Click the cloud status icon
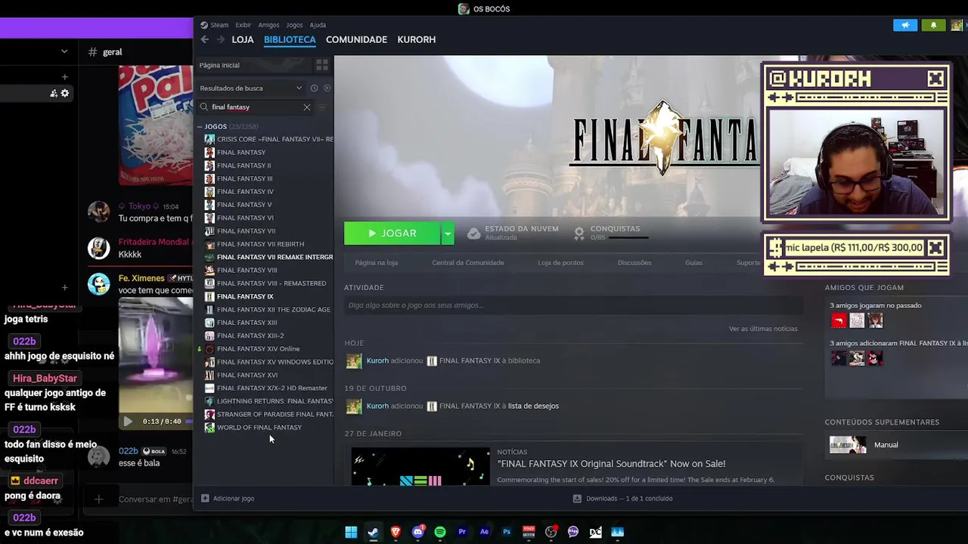The height and width of the screenshot is (544, 968). click(473, 233)
